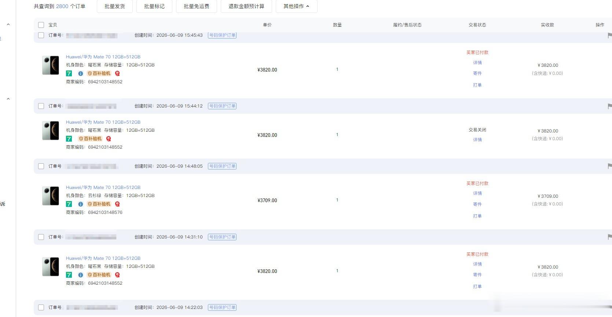Screen dimensions: 612x317
Task: Click the 退款金额预计算 button
Action: (x=246, y=6)
